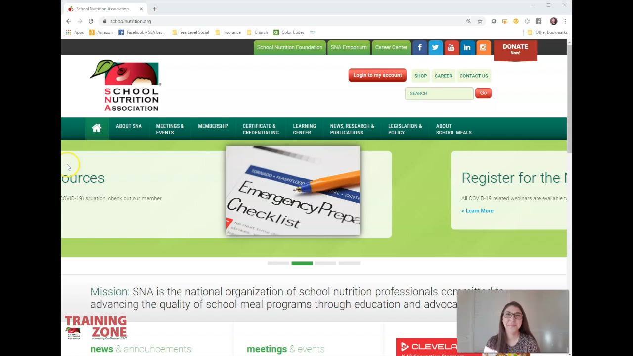Open Certificate & Credentialing menu
Viewport: 633px width, 356px height.
[x=261, y=129]
